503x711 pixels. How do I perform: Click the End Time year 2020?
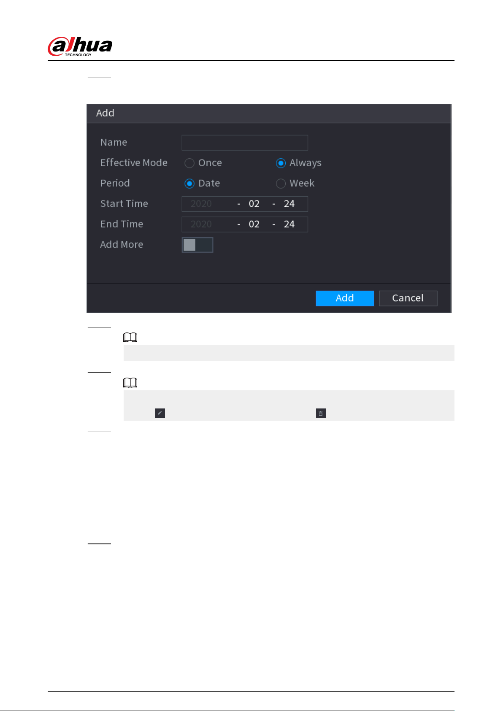tap(201, 224)
